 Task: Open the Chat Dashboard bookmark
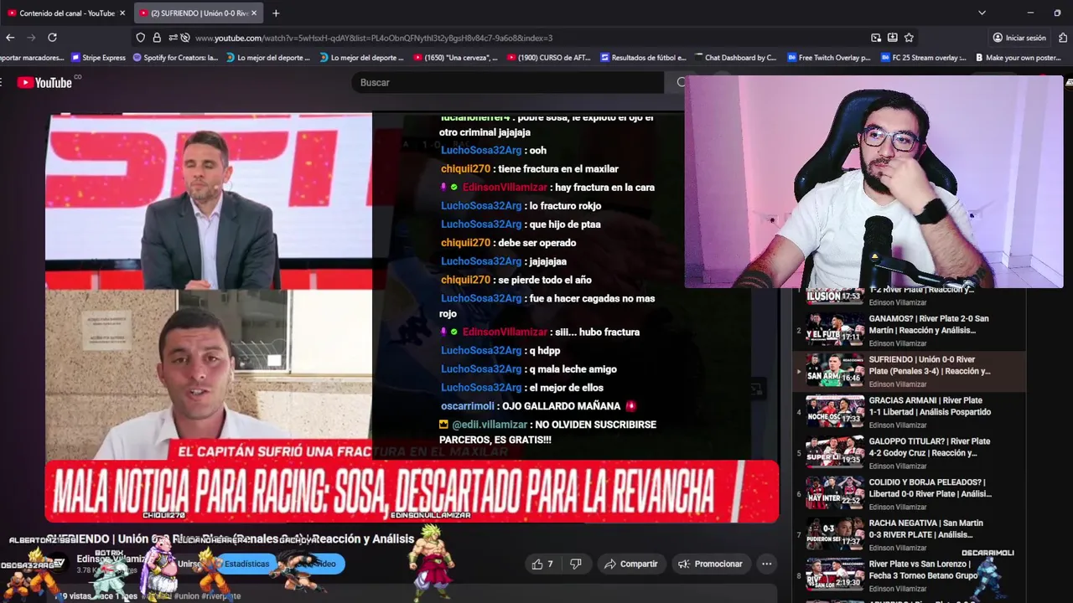pyautogui.click(x=735, y=58)
